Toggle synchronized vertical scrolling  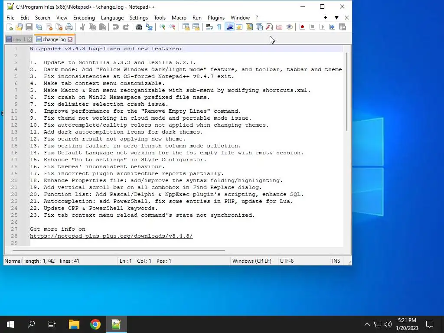click(x=186, y=27)
